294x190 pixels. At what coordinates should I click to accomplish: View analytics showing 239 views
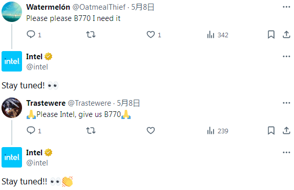coord(218,131)
